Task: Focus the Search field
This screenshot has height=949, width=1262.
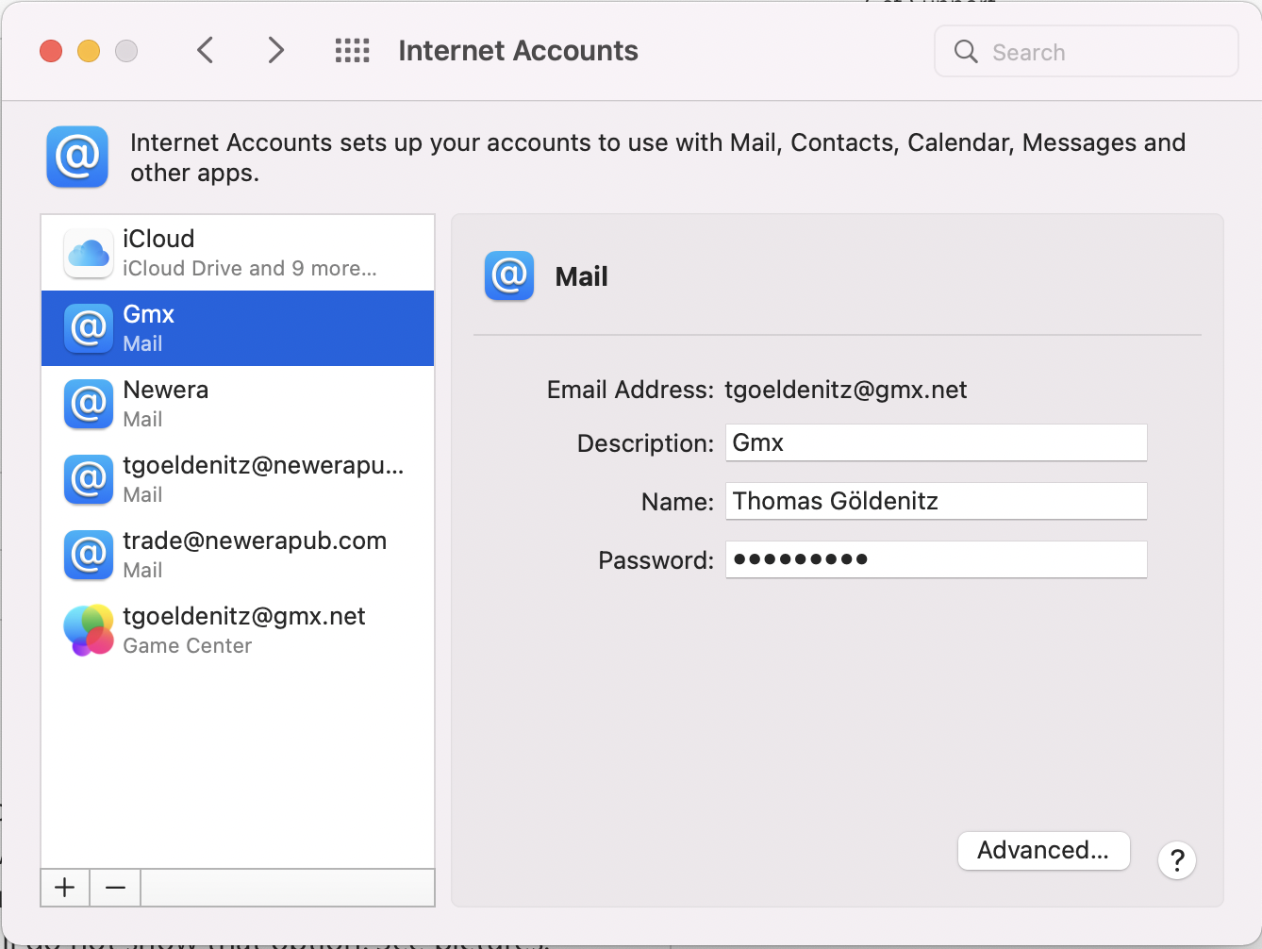Action: coord(1087,51)
